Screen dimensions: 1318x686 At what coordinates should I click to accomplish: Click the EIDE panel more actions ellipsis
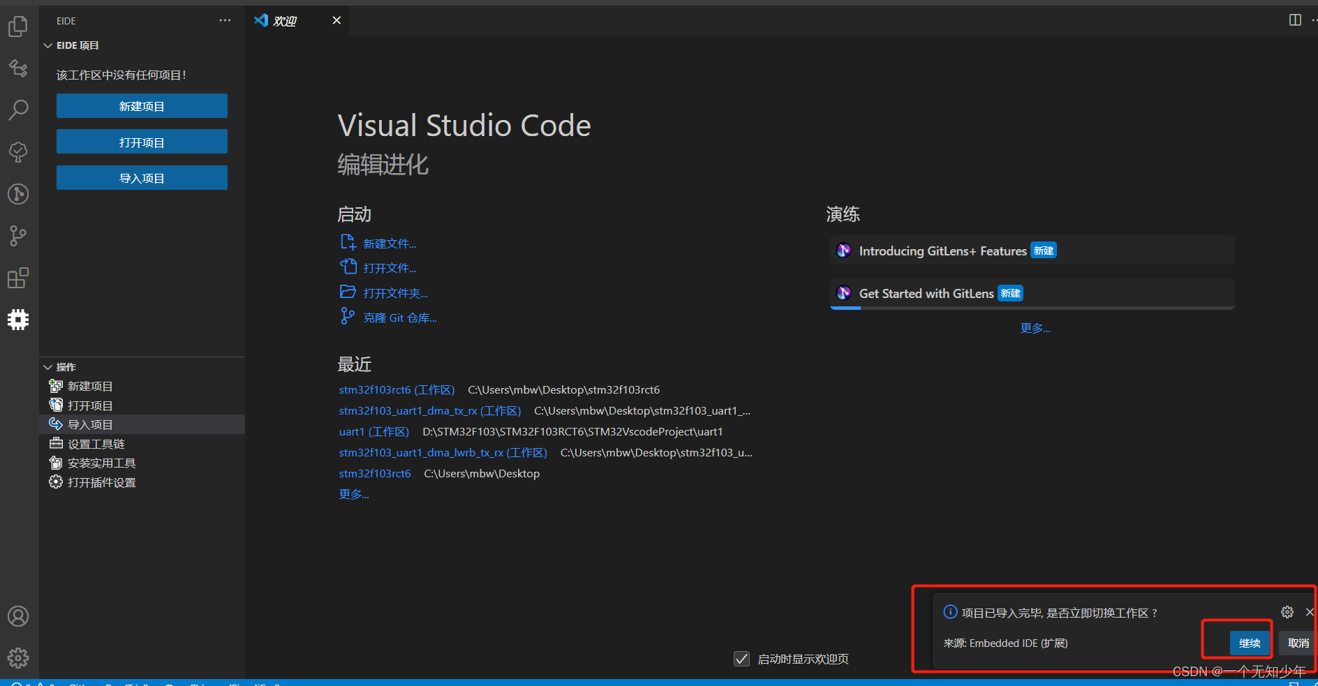tap(225, 20)
